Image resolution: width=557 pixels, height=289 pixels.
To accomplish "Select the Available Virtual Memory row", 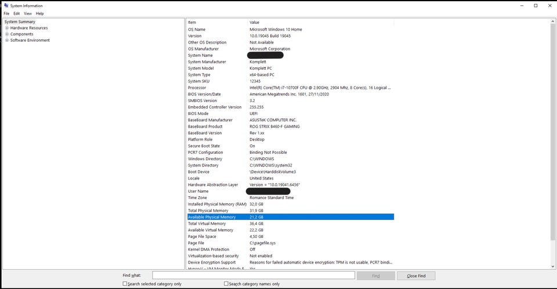I will point(291,230).
